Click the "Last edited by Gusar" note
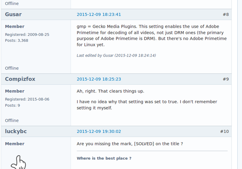Image resolution: width=242 pixels, height=169 pixels. pos(116,56)
